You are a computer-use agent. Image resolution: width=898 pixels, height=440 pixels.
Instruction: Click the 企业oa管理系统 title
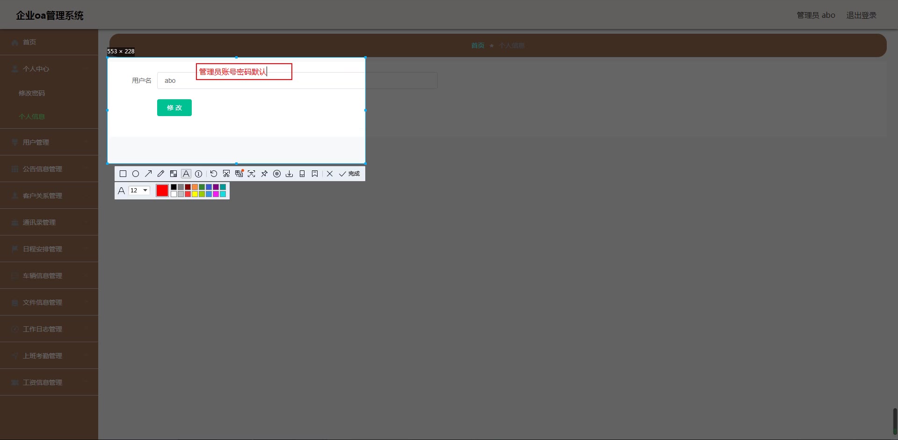50,15
